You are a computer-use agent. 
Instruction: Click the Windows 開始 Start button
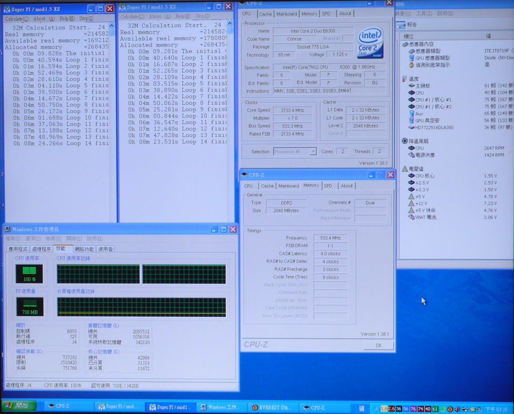tap(18, 406)
